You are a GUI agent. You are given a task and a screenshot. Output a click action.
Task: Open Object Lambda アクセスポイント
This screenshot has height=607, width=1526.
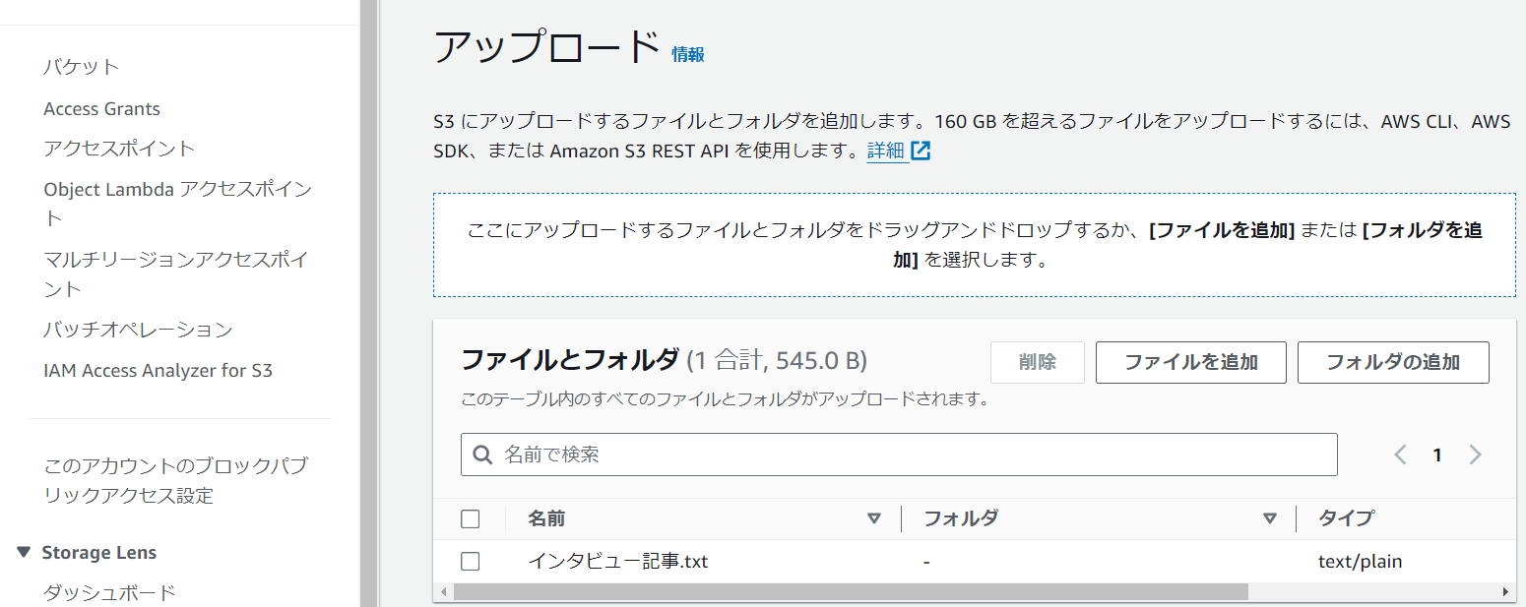tap(178, 204)
